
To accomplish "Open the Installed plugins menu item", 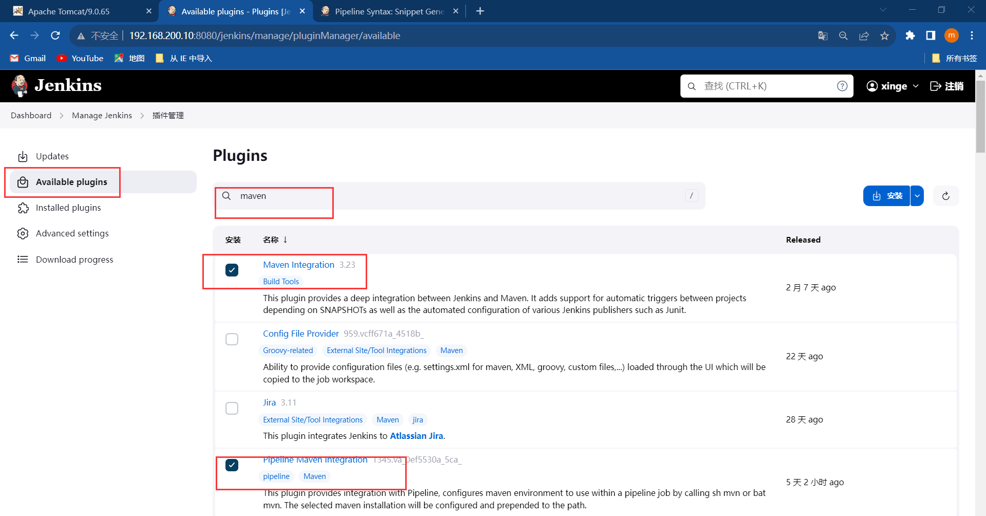I will pos(103,208).
